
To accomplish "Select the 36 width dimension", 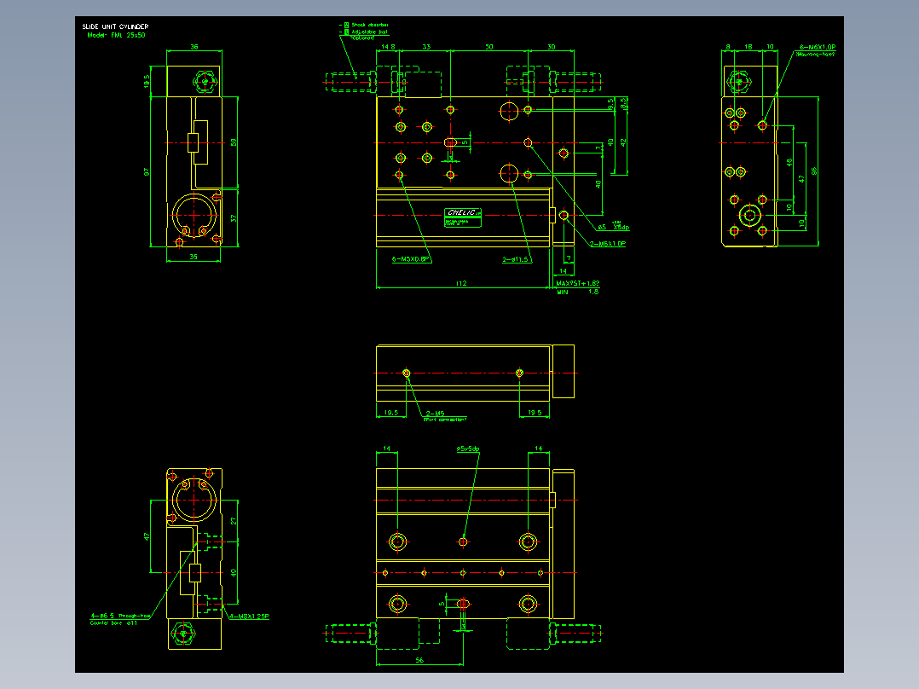I will click(194, 47).
